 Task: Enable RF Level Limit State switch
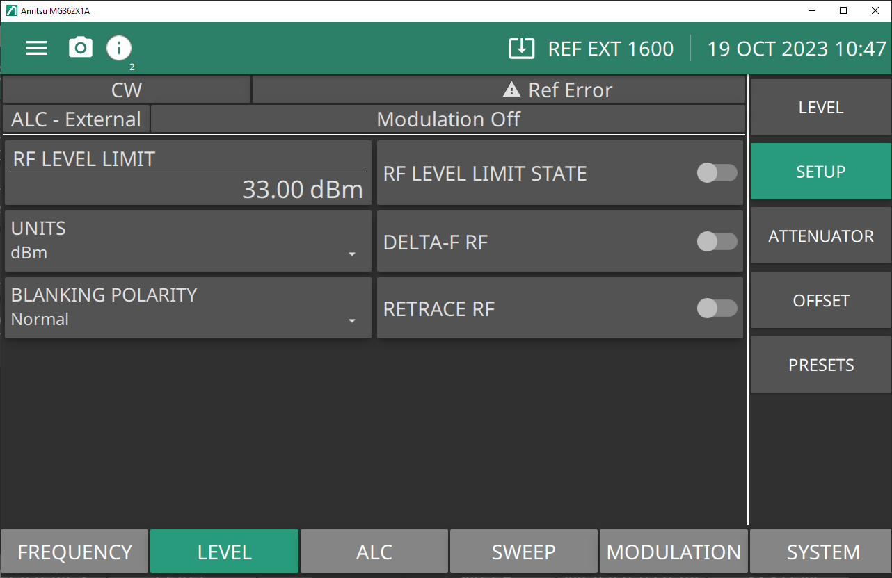pos(717,173)
